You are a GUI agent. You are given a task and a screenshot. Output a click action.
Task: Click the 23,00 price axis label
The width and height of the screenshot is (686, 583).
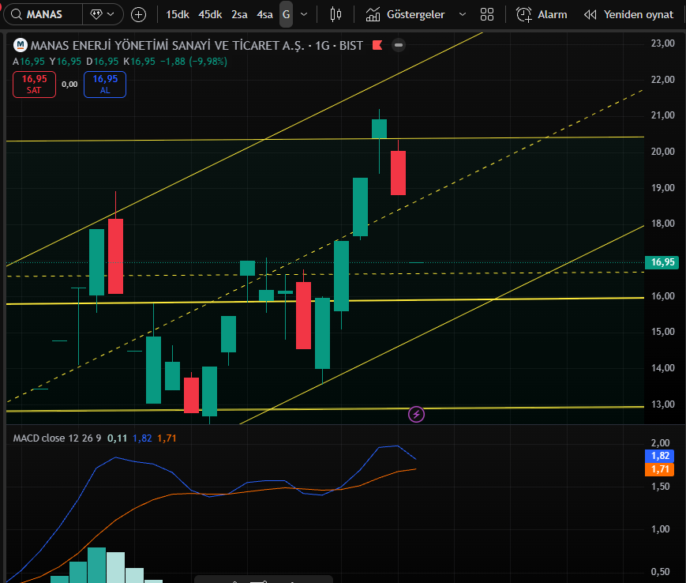tap(663, 43)
